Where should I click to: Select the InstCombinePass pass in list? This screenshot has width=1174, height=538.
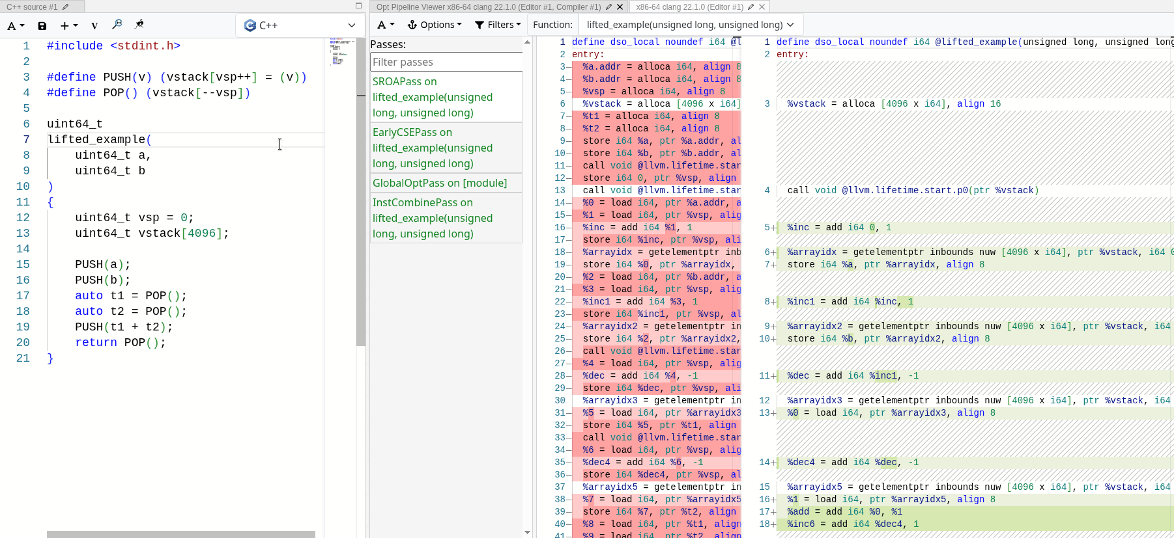pos(446,218)
